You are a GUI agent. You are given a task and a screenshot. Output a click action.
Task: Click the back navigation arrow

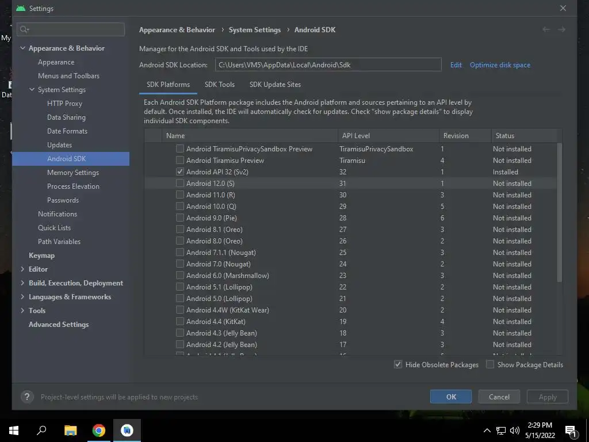(546, 30)
